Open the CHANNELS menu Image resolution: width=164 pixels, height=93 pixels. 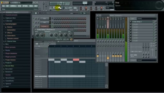[13, 6]
